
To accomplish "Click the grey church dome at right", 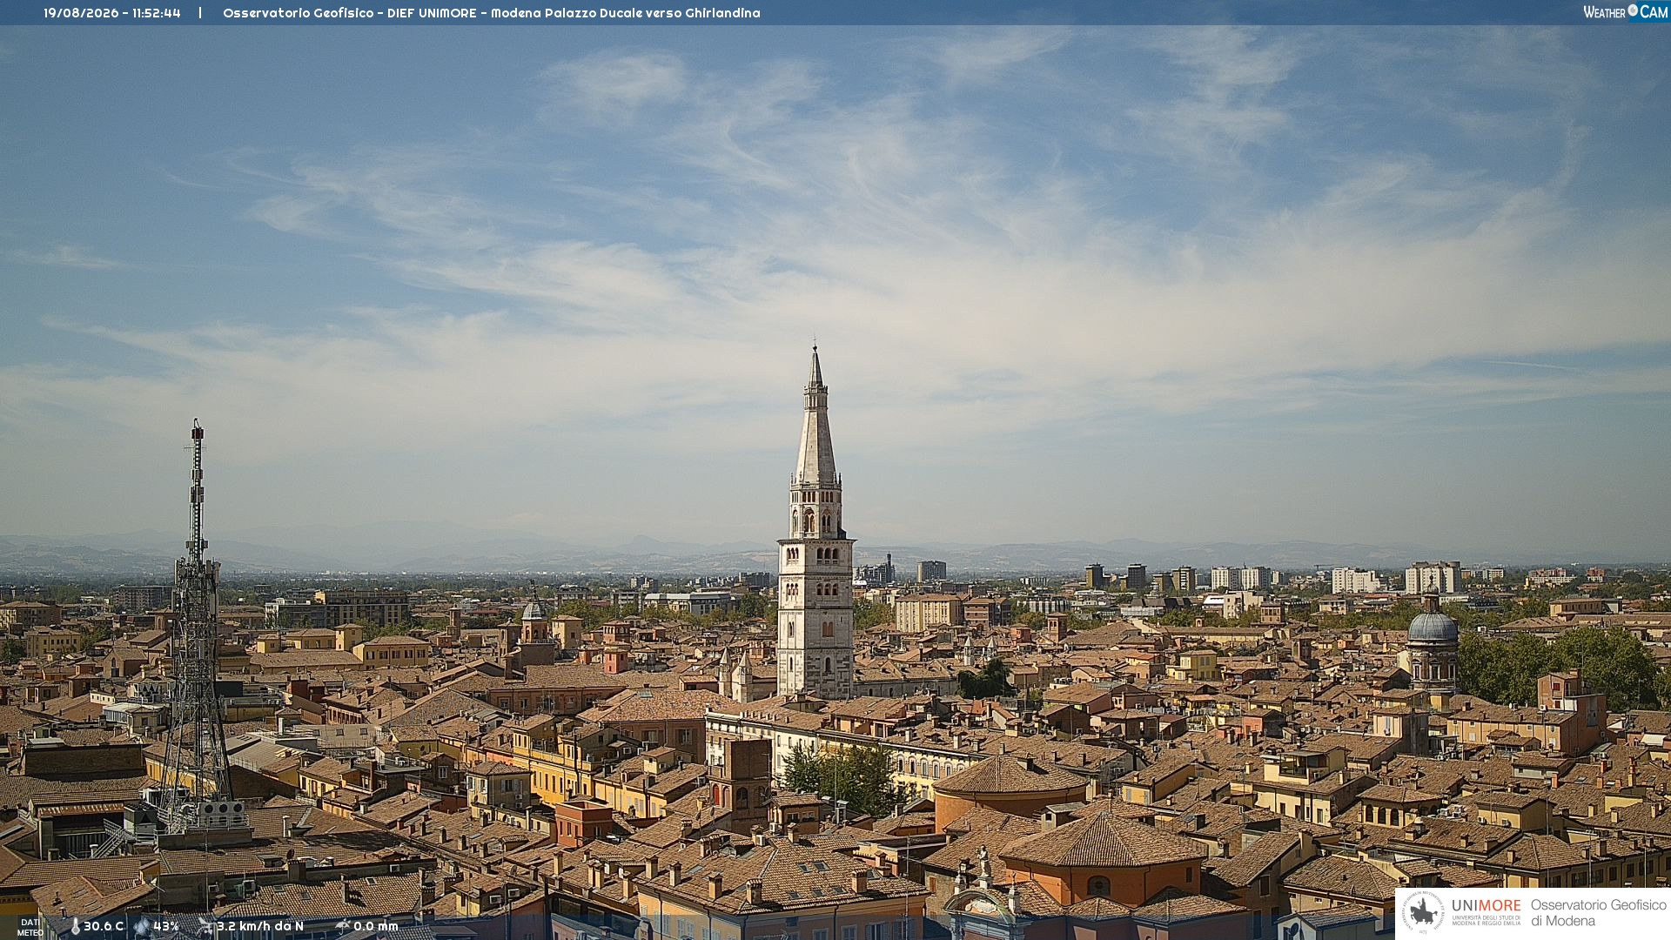I will [x=1432, y=625].
